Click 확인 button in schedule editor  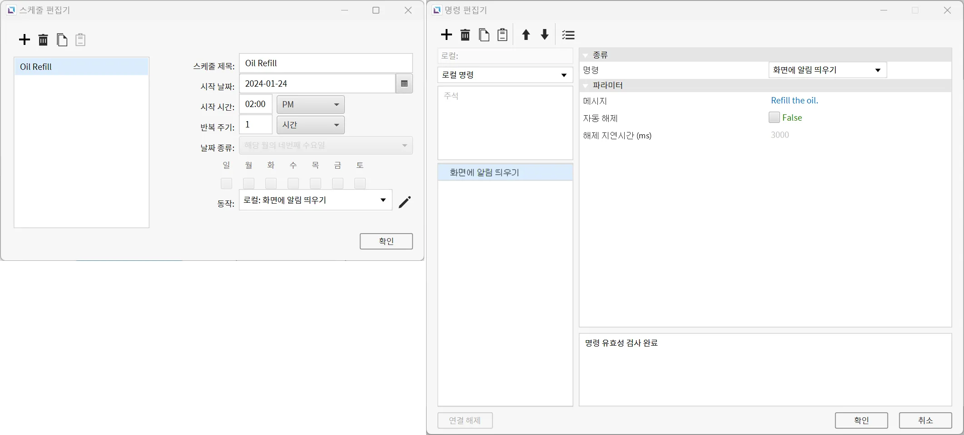click(x=386, y=241)
